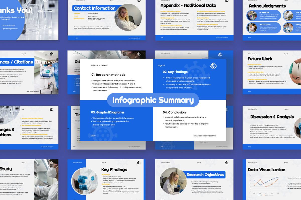
Task: Click the Urban air pollution contributes bullet
Action: click(185, 118)
